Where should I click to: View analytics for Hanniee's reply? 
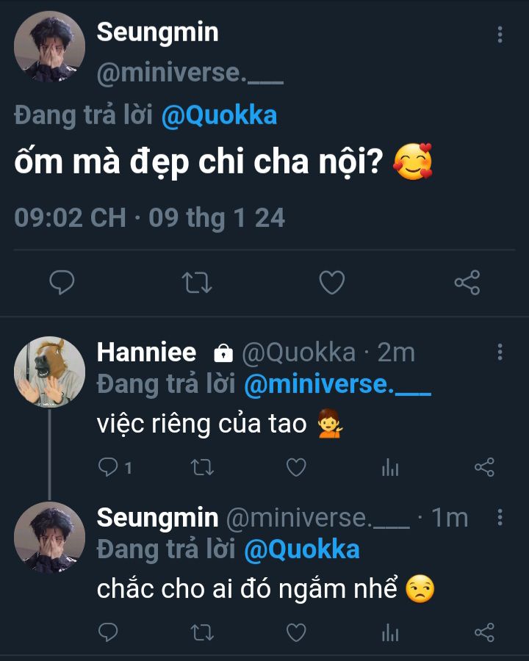pyautogui.click(x=391, y=468)
